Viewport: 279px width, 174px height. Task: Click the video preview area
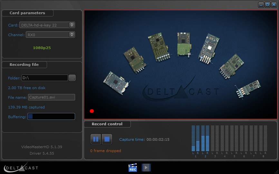coord(181,65)
